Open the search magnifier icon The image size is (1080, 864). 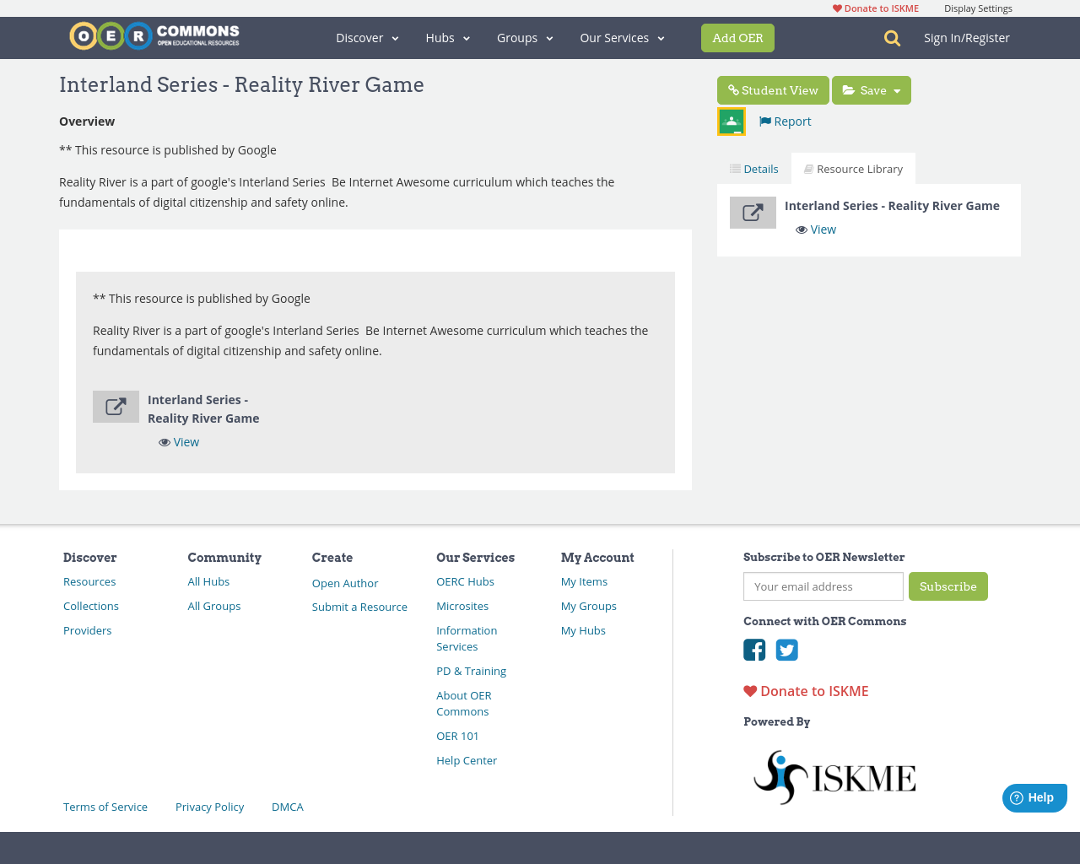pos(892,38)
